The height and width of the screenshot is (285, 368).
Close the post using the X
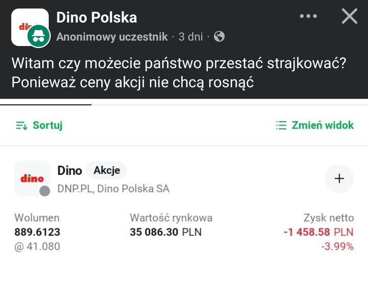click(349, 16)
